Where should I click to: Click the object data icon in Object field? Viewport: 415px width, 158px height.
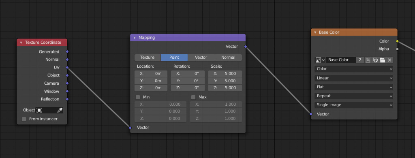tap(39, 110)
